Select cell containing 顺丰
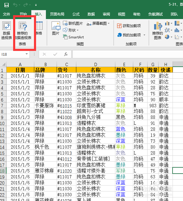Viewport: 183px width, 201px height. click(x=165, y=99)
